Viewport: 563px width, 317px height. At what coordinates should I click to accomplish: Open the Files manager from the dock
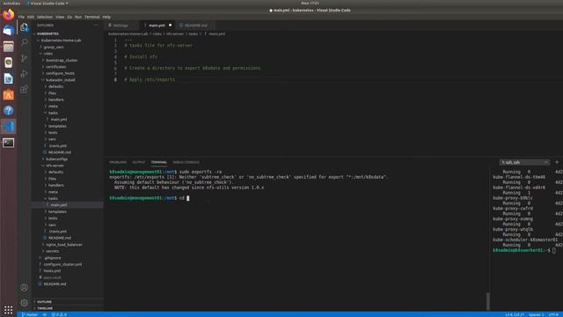(x=8, y=47)
